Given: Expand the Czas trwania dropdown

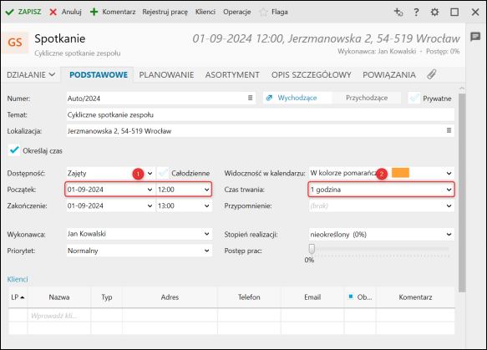Looking at the screenshot, I should point(449,190).
